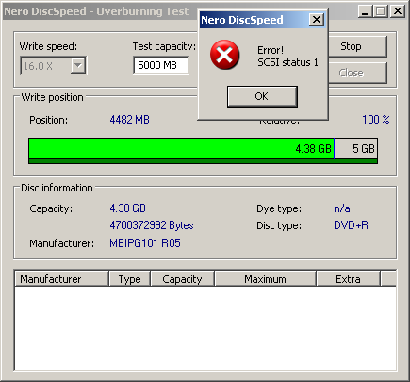Click the red error icon
Viewport: 410px width, 382px height.
click(x=224, y=55)
